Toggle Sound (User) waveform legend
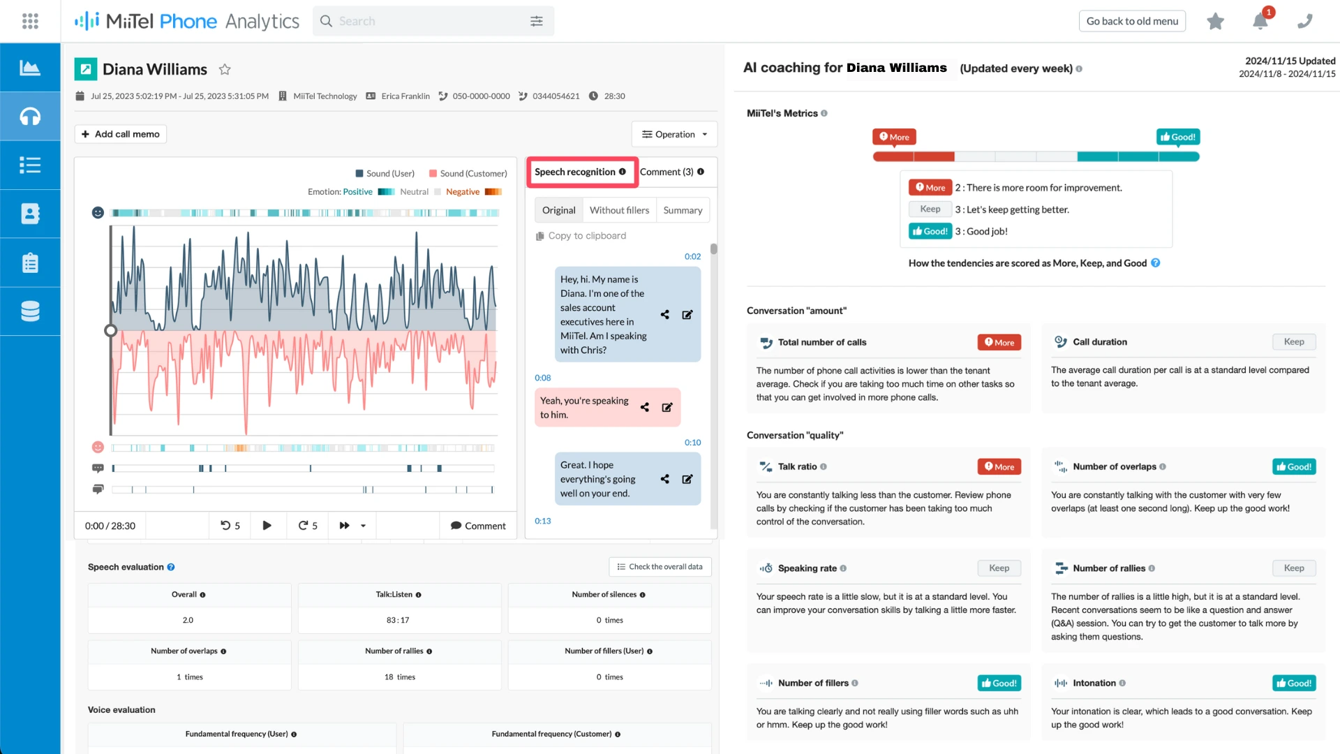 coord(385,173)
